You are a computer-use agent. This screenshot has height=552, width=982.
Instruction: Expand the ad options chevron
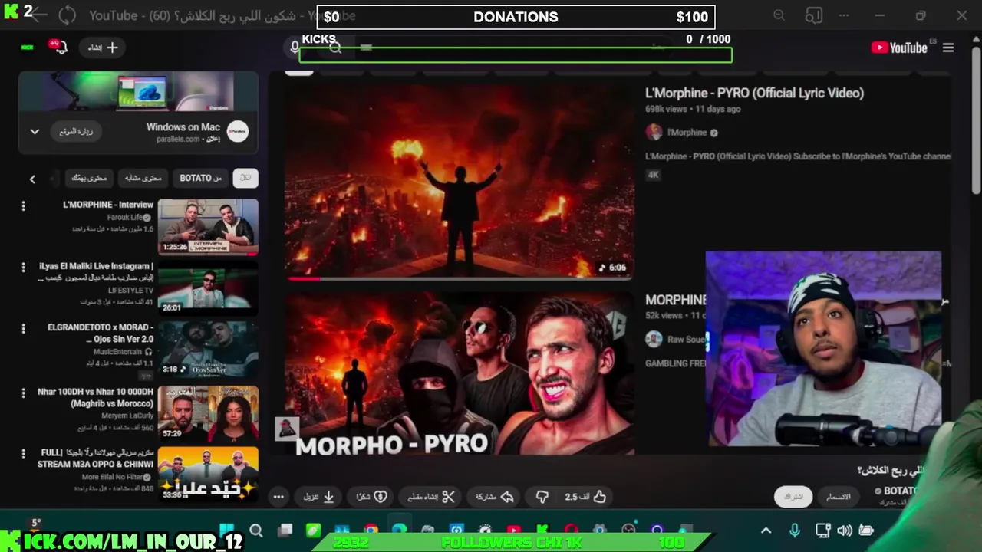point(35,131)
